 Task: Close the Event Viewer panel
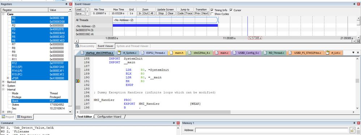pos(359,4)
